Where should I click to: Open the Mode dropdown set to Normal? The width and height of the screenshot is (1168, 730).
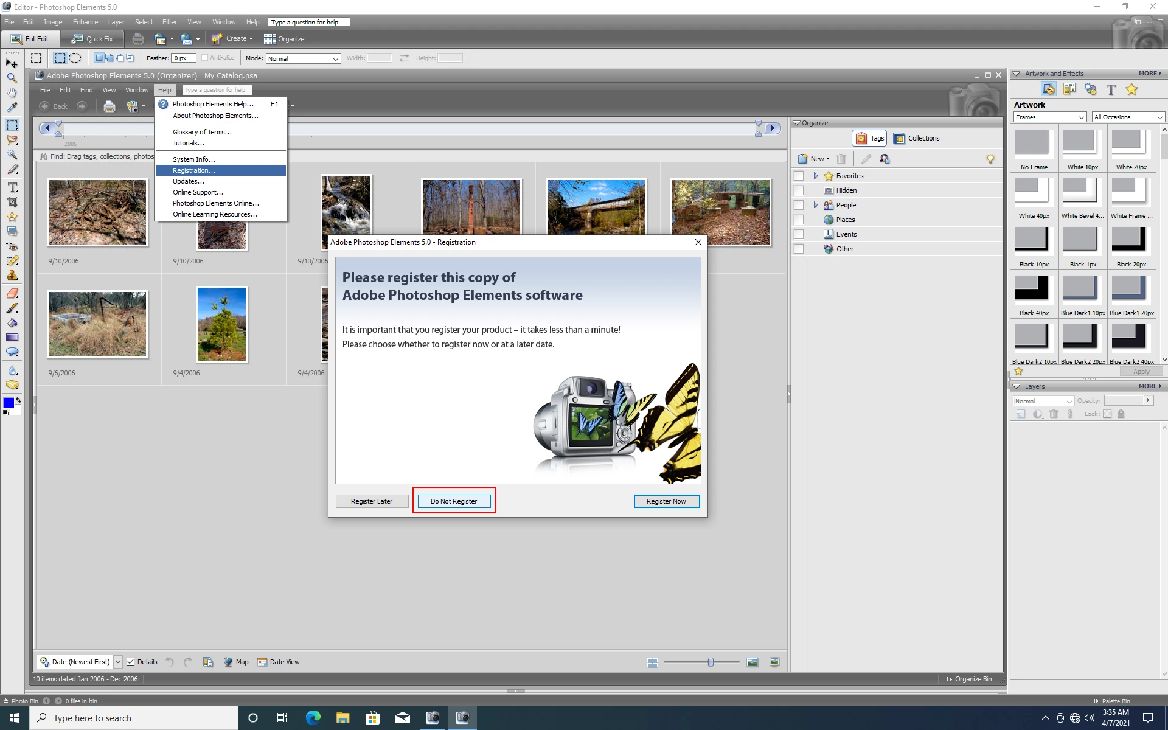tap(302, 58)
